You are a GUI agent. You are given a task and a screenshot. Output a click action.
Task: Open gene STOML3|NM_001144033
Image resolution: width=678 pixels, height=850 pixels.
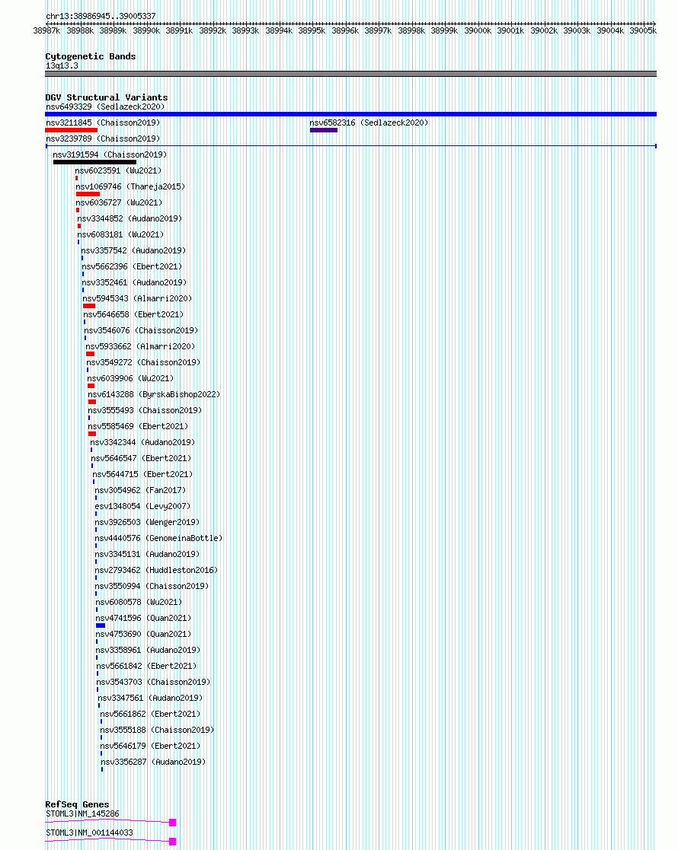pyautogui.click(x=89, y=833)
